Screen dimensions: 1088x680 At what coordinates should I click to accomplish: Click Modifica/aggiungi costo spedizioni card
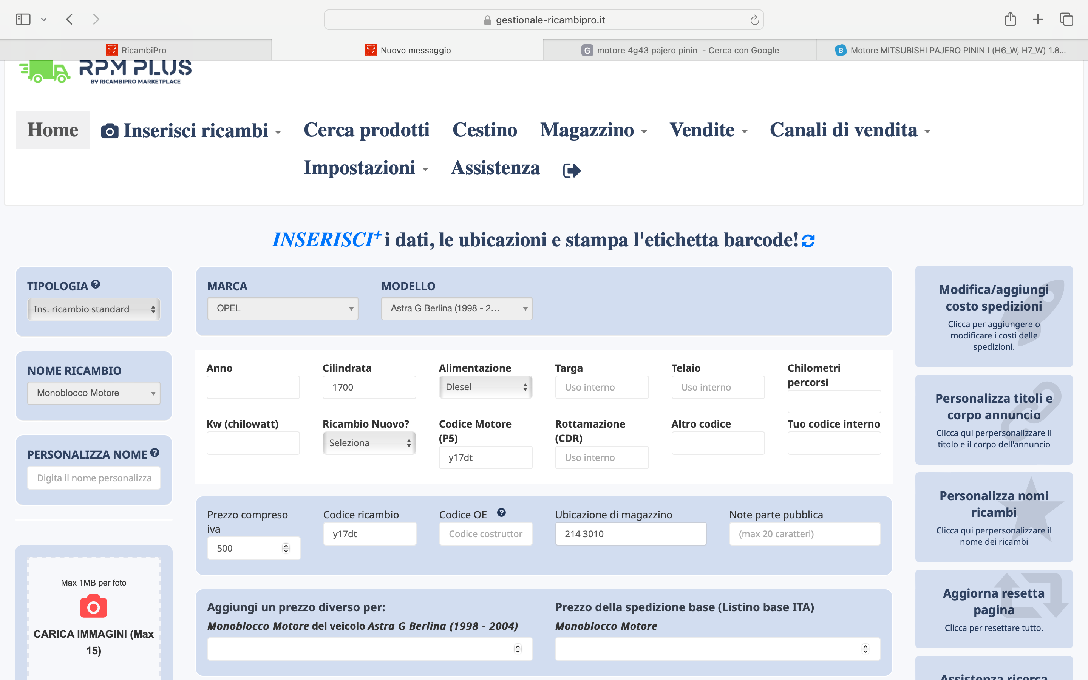[994, 317]
